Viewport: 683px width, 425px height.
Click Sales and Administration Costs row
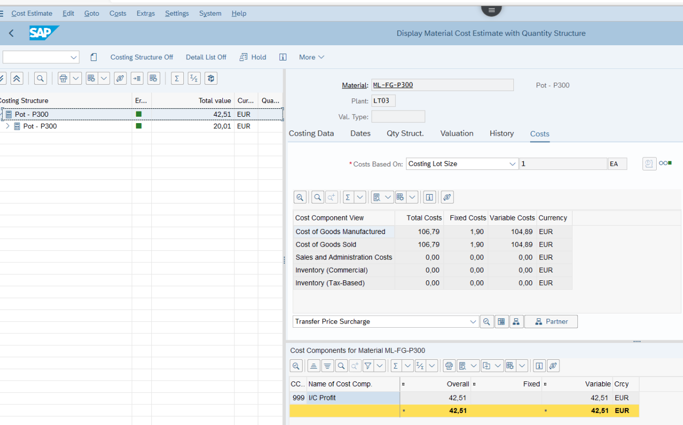point(432,257)
